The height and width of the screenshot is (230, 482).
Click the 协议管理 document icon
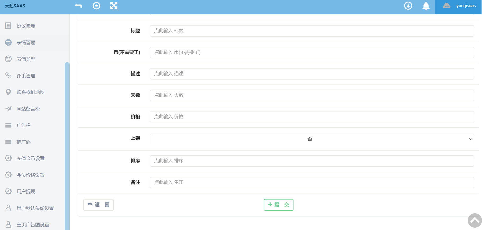(x=8, y=26)
